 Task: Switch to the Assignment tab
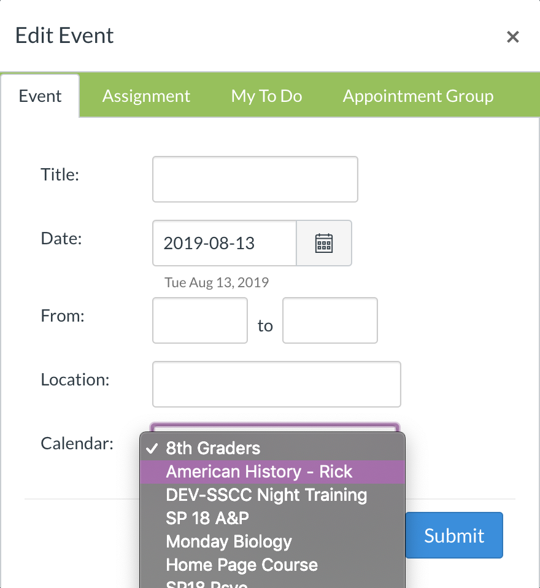click(x=146, y=96)
